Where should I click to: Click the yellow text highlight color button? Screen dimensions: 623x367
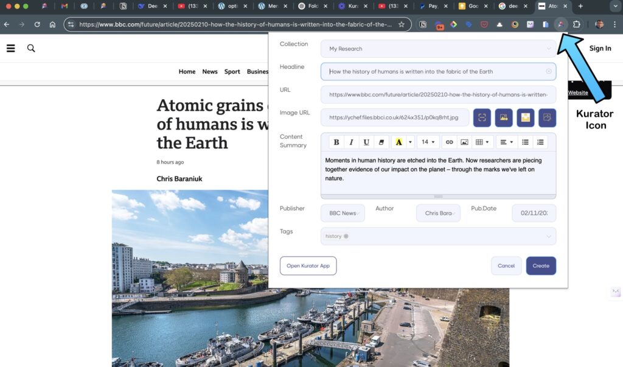click(x=399, y=142)
